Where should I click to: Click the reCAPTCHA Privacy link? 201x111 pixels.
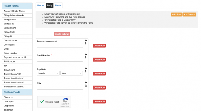coord(62,106)
